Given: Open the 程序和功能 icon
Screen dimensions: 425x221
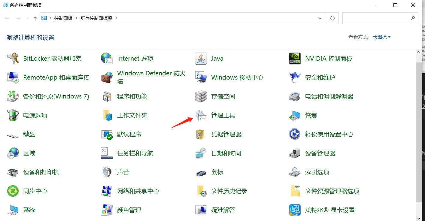Looking at the screenshot, I should [x=107, y=96].
